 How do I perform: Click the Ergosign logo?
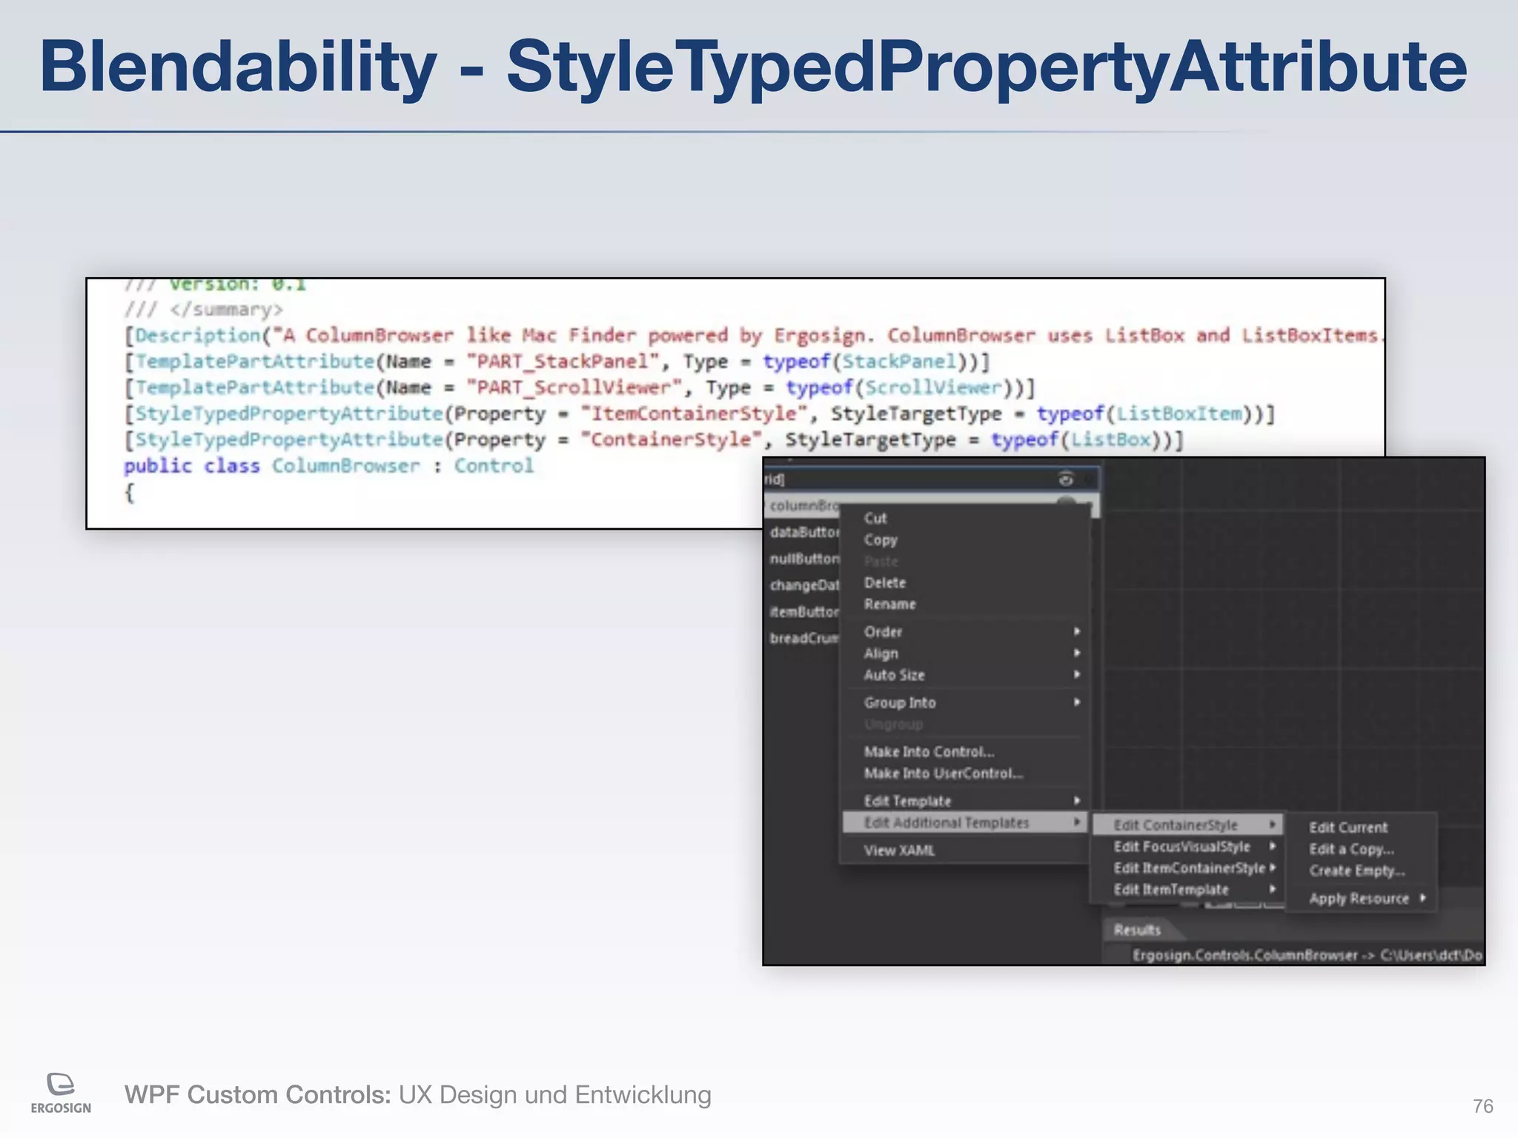(x=61, y=1093)
